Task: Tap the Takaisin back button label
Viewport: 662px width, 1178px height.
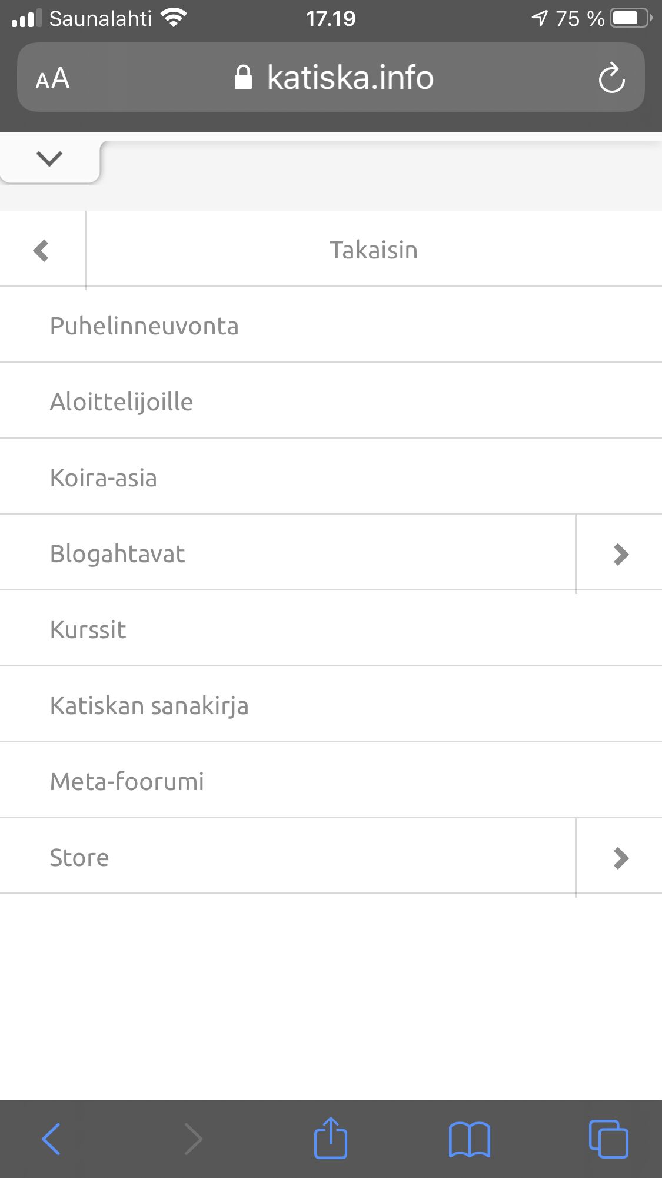Action: [373, 250]
